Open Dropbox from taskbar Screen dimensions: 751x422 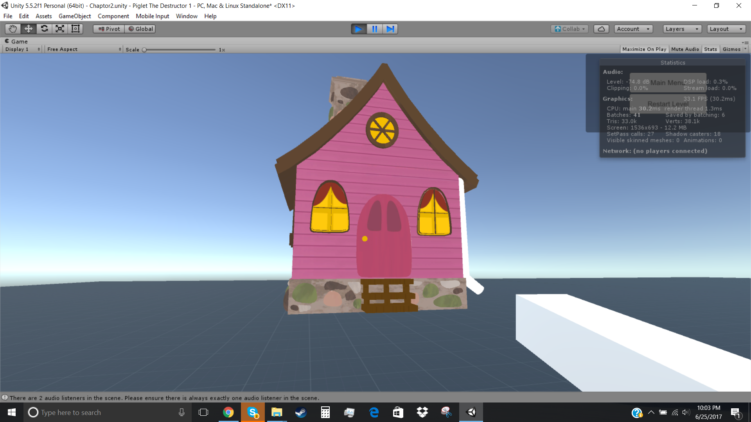click(x=422, y=412)
